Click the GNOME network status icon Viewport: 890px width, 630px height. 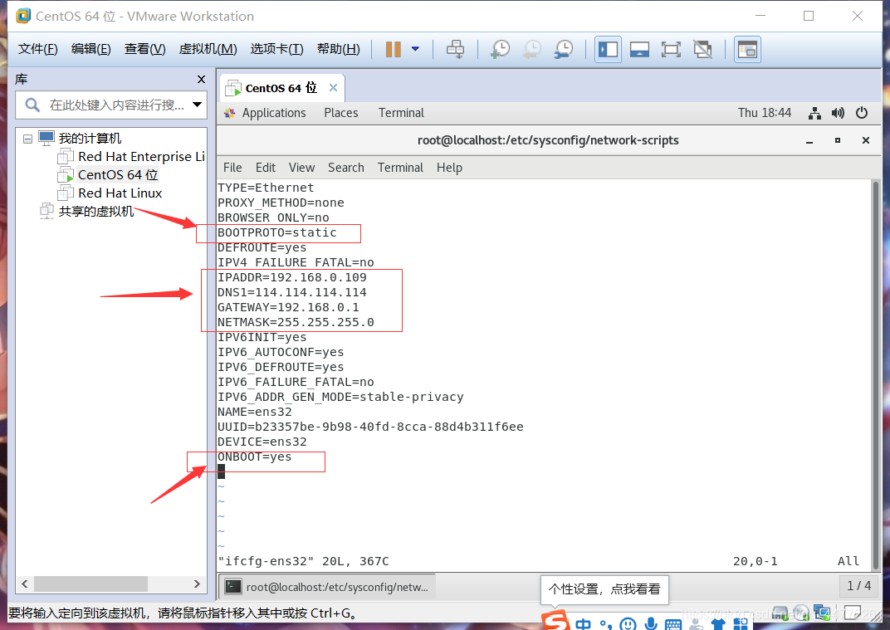pyautogui.click(x=814, y=113)
